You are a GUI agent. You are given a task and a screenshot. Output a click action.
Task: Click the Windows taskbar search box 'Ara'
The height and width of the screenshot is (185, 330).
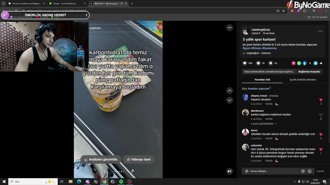tap(33, 182)
